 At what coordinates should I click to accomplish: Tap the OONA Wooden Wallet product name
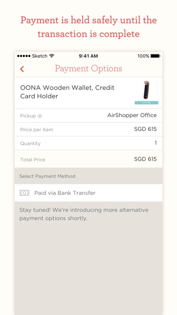tap(67, 92)
